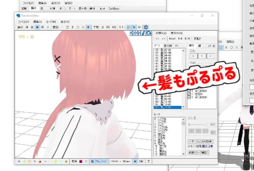254x171 pixels.
Task: Open the ファイル(F) menu in TransformView
Action: point(22,22)
